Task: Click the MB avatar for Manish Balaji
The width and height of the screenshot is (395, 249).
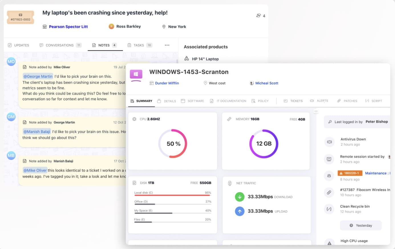Action: click(x=11, y=155)
